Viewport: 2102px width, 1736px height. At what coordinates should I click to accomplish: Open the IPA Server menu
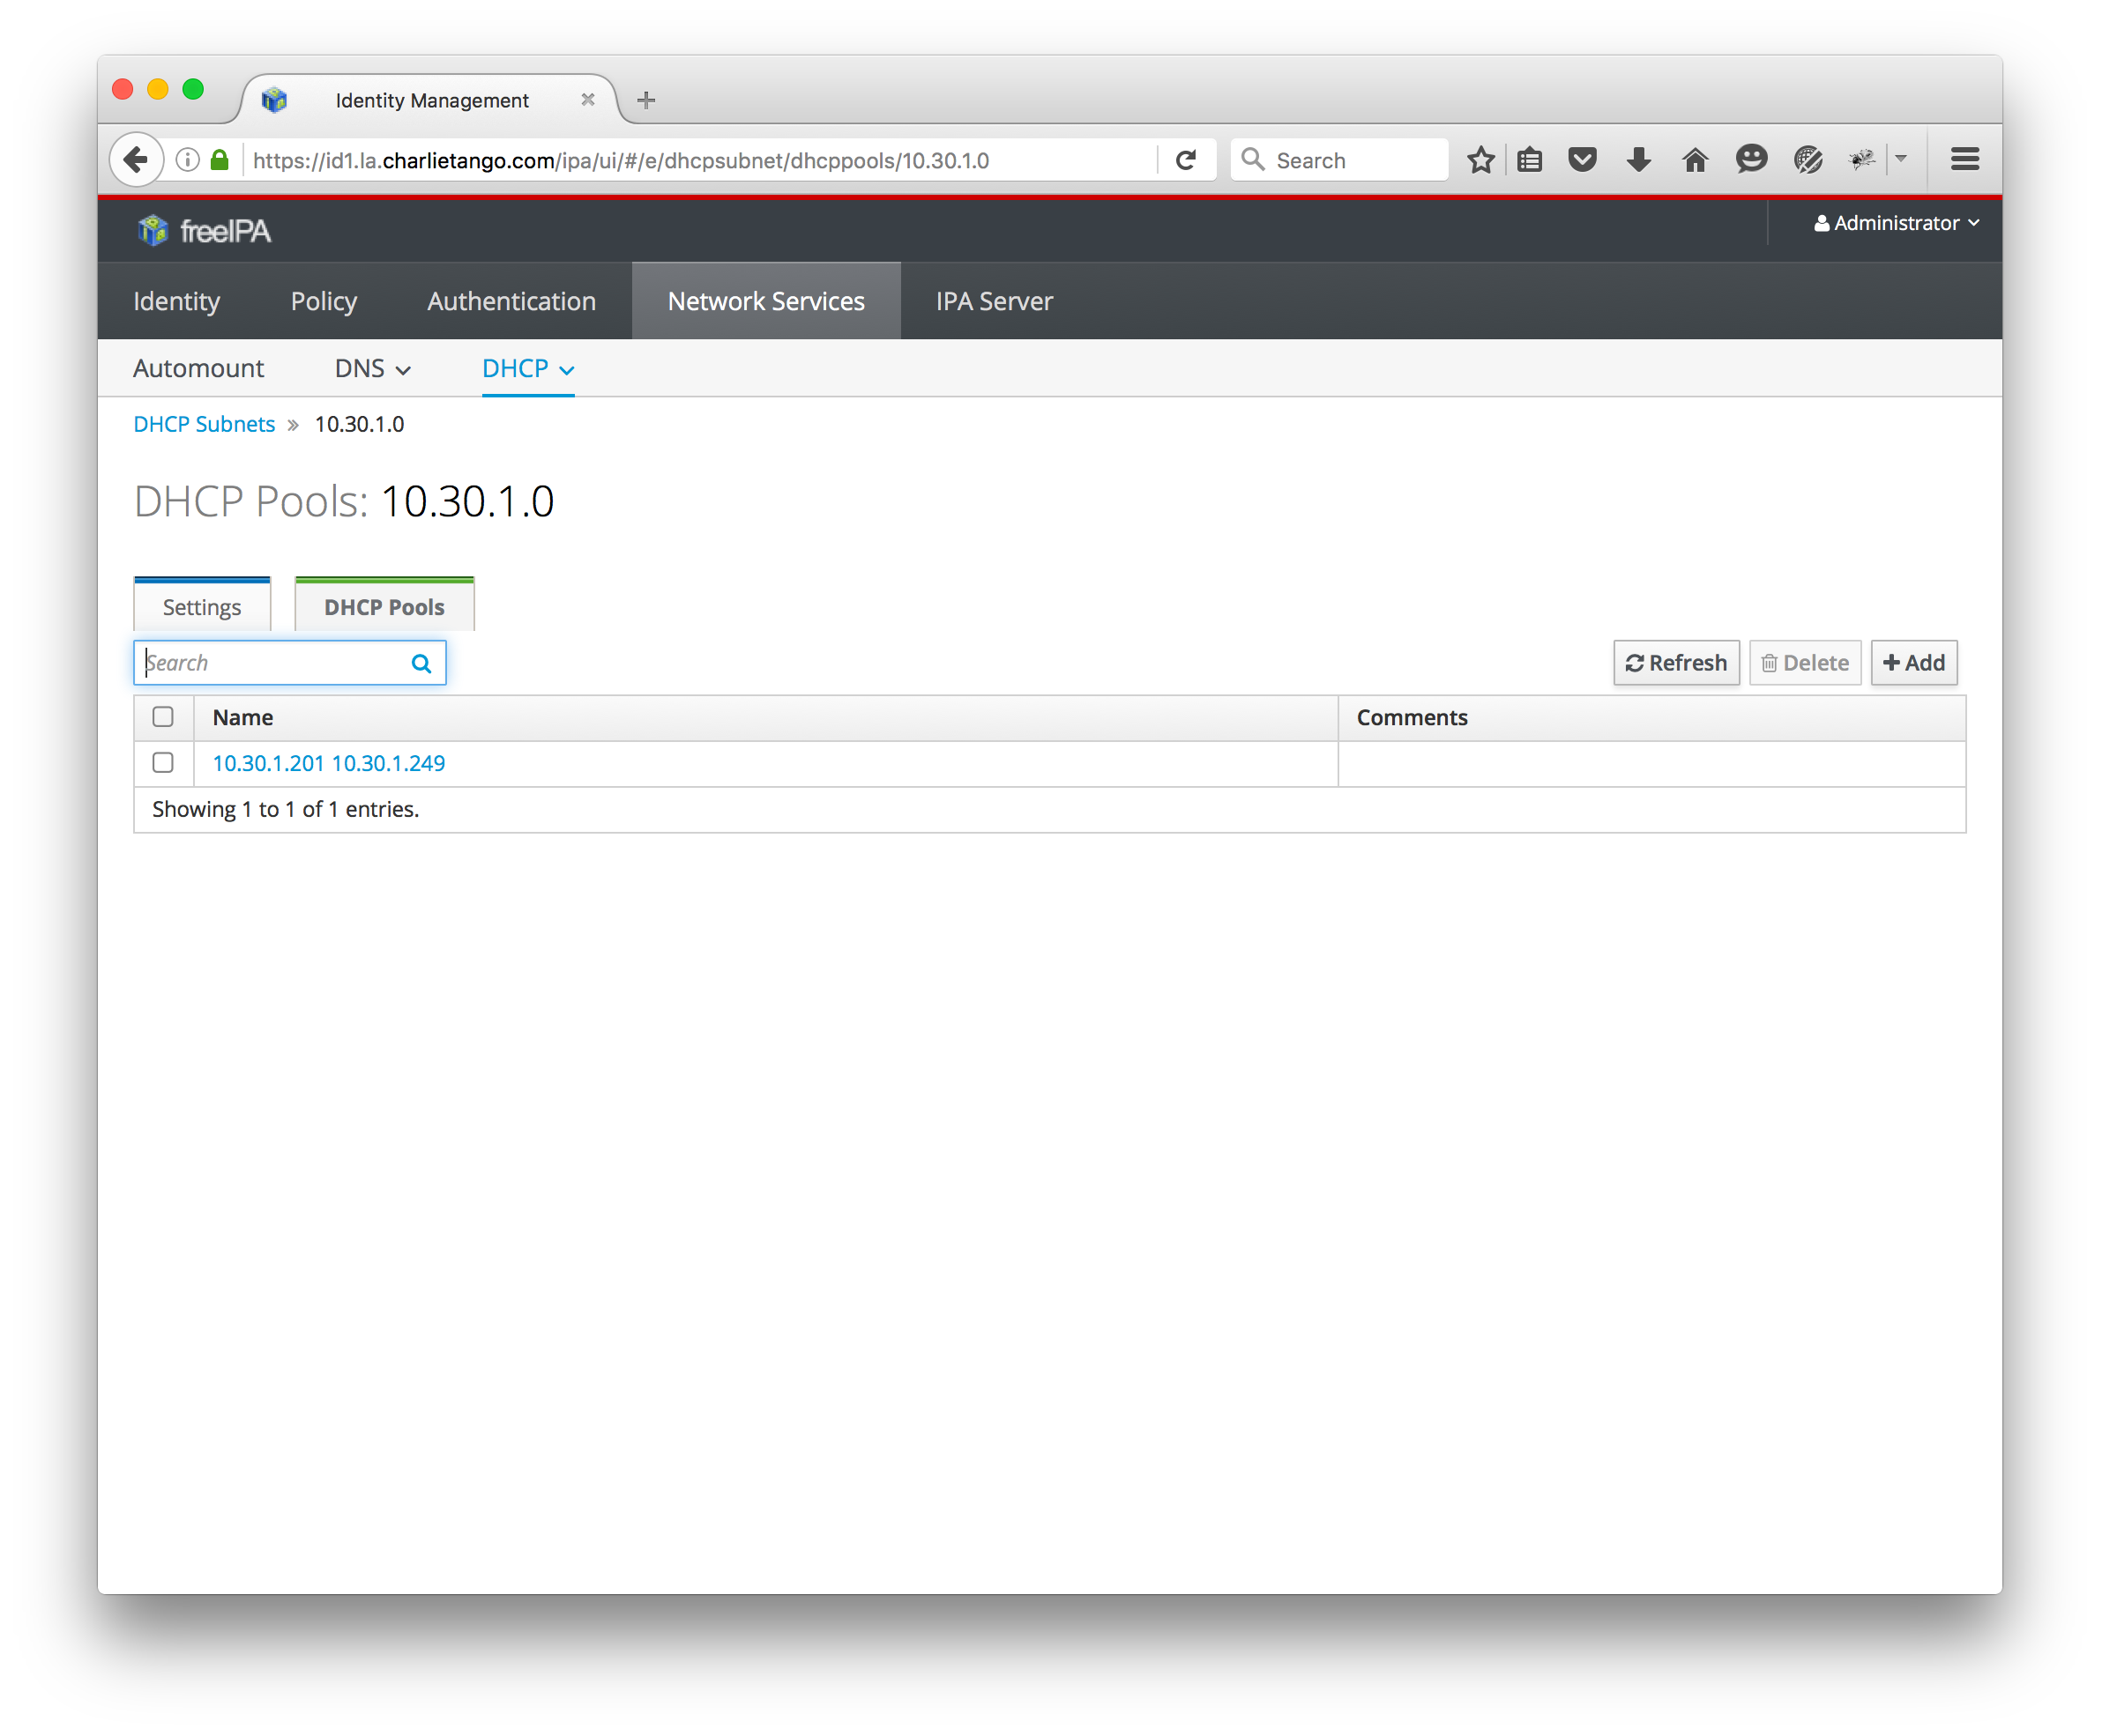(x=994, y=301)
